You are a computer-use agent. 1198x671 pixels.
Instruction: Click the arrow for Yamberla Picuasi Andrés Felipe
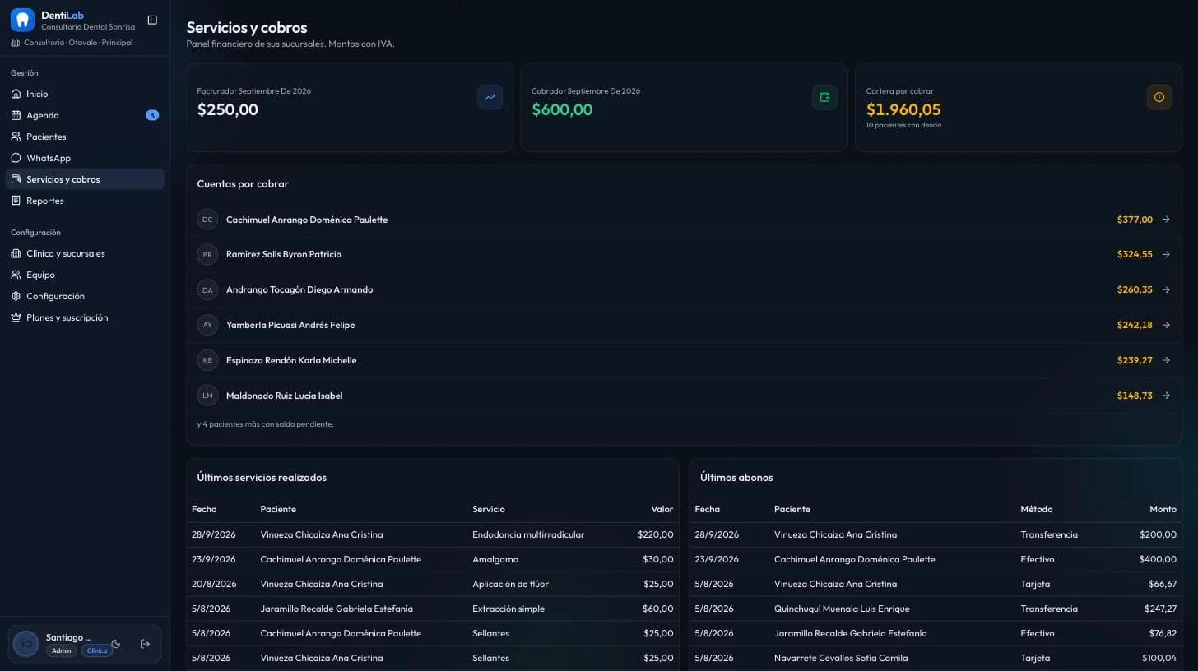pyautogui.click(x=1166, y=325)
